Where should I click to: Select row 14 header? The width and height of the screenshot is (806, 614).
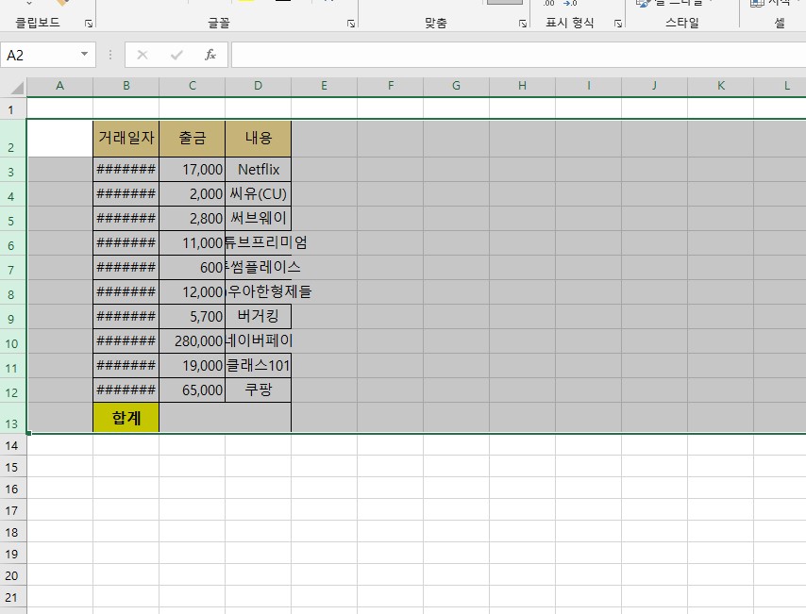pyautogui.click(x=13, y=445)
